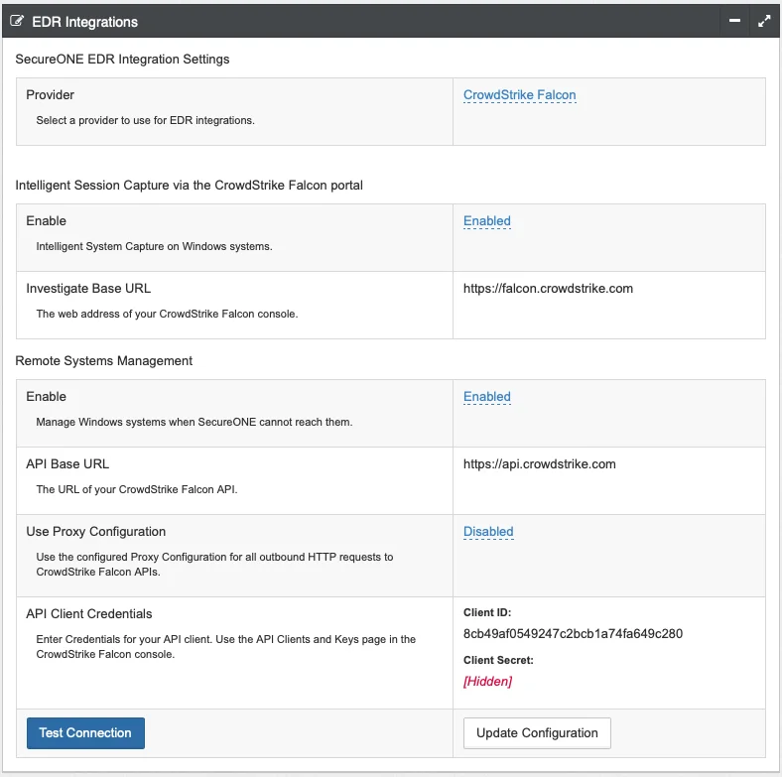Click 'The URL of your CrowdStrike Falcon API.'
This screenshot has width=782, height=777.
coord(137,489)
